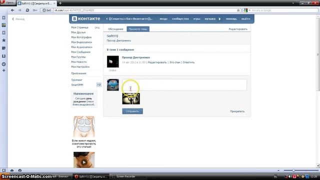Screen dimensions: 320x180
Task: Click the sidebar plus add-panel icon
Action: tap(3, 70)
